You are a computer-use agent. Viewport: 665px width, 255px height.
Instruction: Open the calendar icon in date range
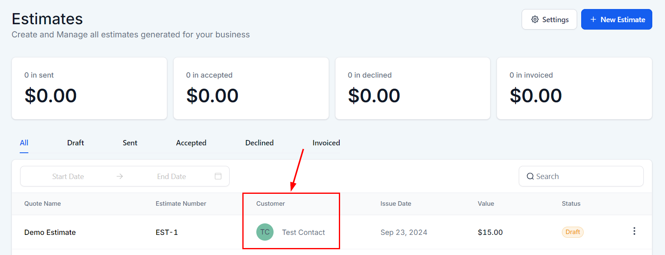click(x=218, y=176)
